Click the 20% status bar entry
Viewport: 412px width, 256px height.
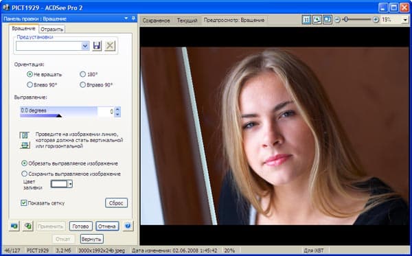(x=229, y=251)
